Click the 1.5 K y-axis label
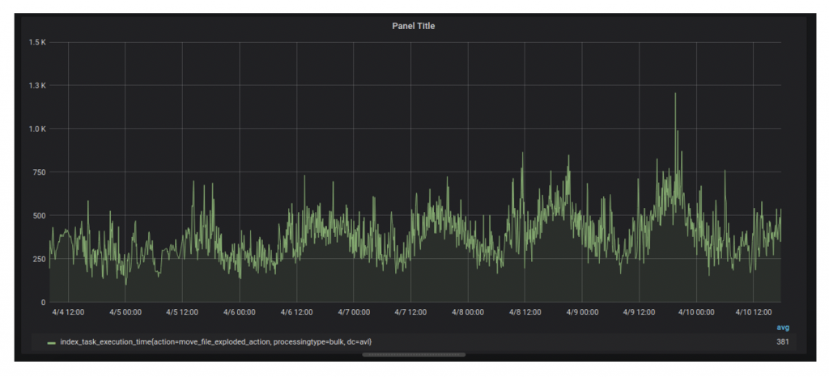The width and height of the screenshot is (829, 377). tap(36, 42)
